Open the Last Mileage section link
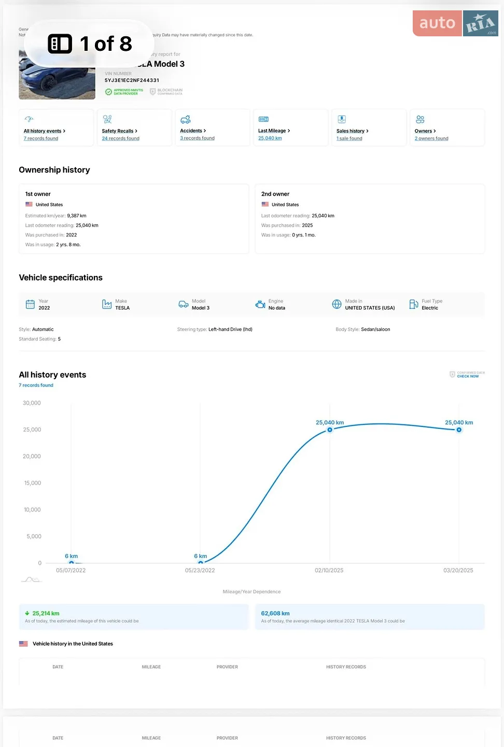The image size is (504, 747). (274, 131)
